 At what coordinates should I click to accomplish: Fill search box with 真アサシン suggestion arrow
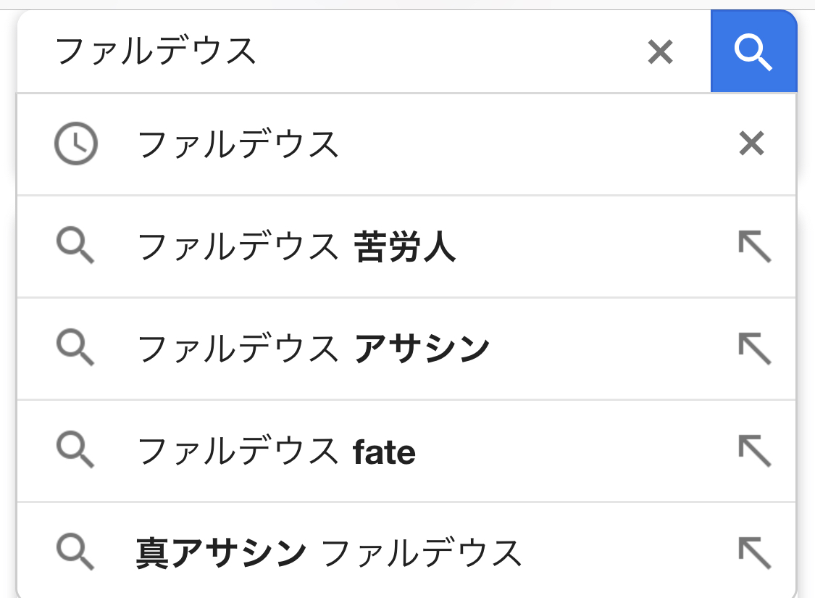click(754, 554)
